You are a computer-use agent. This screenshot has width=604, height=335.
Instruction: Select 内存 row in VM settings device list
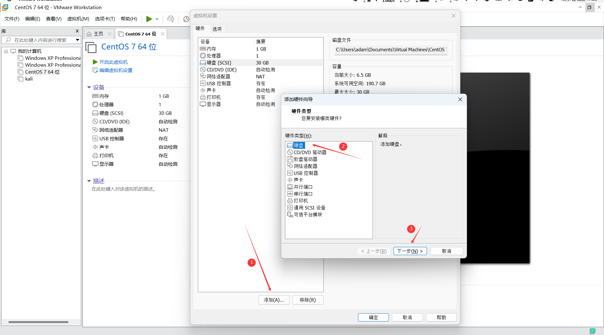(x=260, y=49)
